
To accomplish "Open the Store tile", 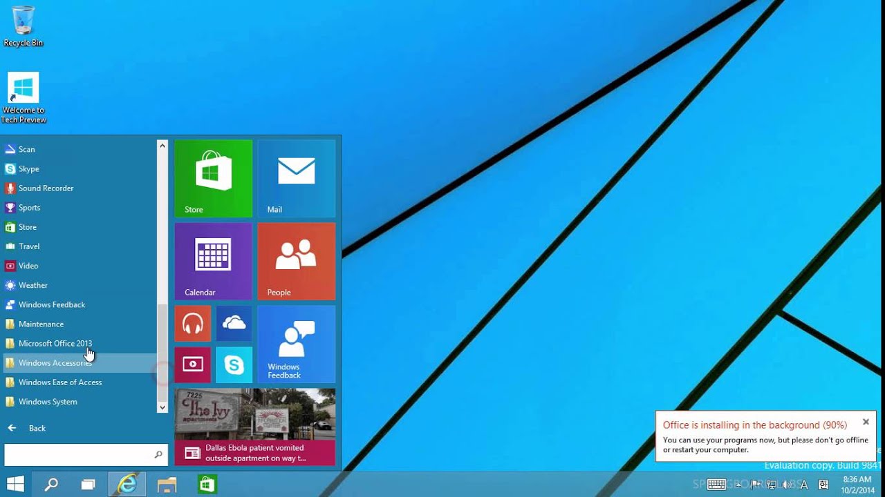I will click(214, 178).
